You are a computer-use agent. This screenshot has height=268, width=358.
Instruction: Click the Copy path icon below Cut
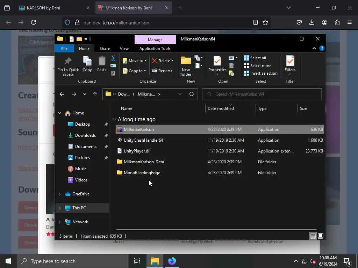tap(113, 66)
